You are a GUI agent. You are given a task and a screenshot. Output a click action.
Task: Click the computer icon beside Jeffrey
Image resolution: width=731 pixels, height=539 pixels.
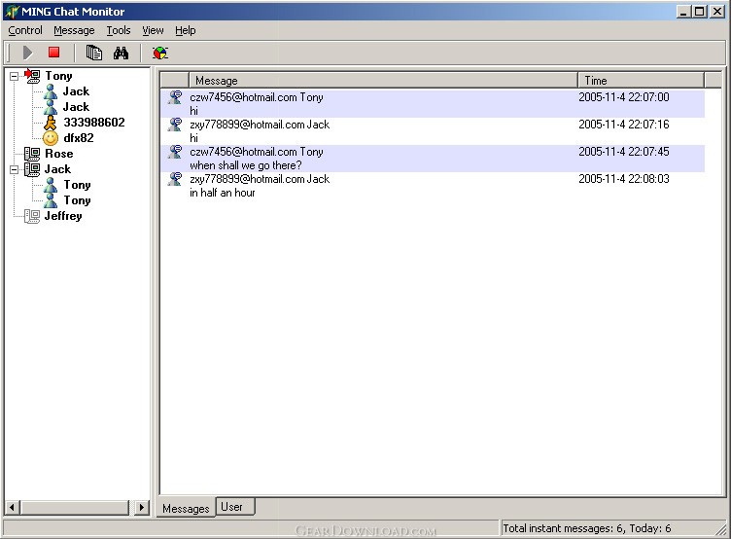tap(32, 216)
